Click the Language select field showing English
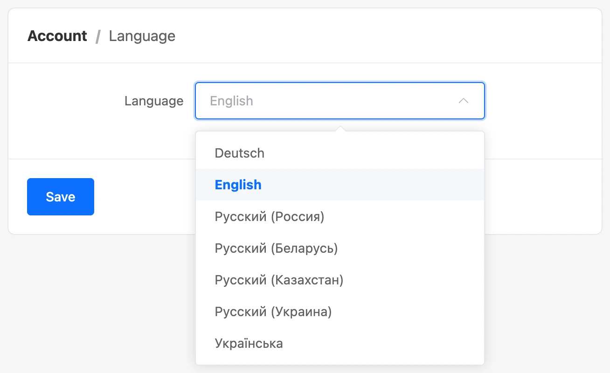Screen dimensions: 610x373 tap(340, 101)
